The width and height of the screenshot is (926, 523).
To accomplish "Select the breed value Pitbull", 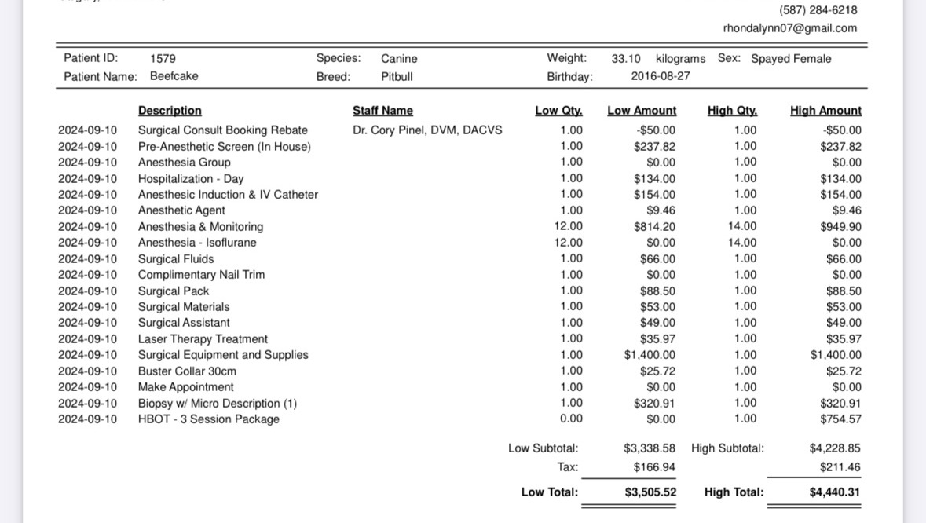I will coord(397,77).
